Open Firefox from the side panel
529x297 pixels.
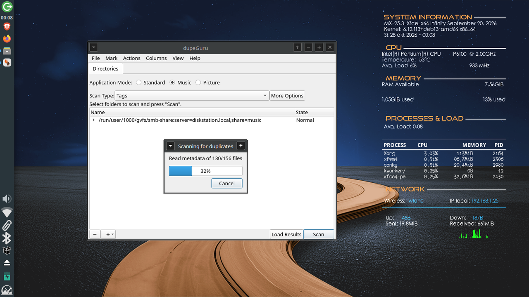pos(7,39)
